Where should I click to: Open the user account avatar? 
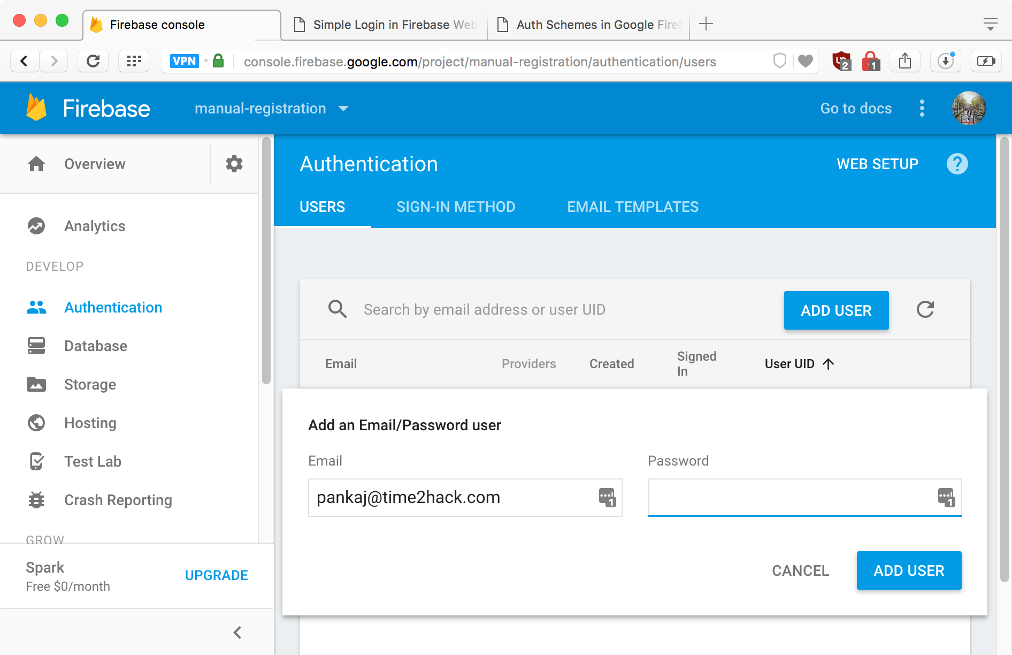point(969,108)
